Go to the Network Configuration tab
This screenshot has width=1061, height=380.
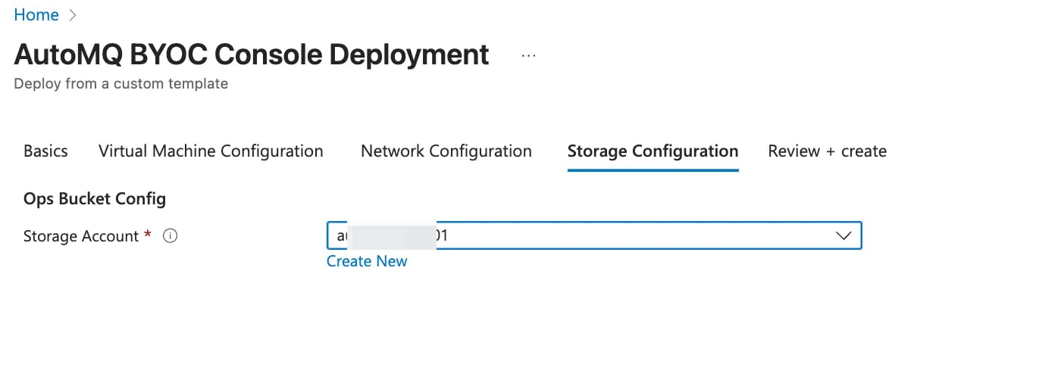pos(446,151)
